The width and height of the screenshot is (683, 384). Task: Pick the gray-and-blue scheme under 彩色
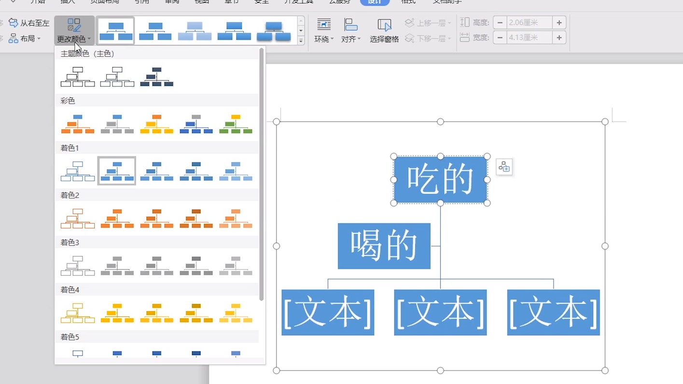[196, 124]
